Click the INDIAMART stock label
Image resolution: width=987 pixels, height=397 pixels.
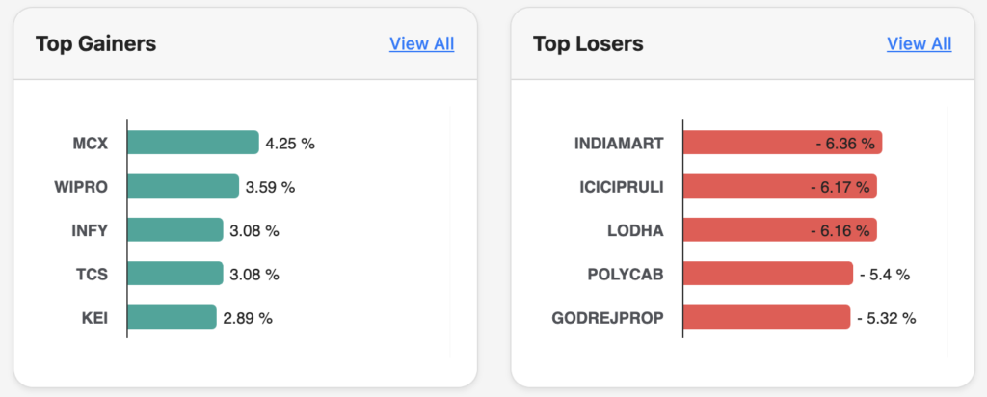pos(619,143)
